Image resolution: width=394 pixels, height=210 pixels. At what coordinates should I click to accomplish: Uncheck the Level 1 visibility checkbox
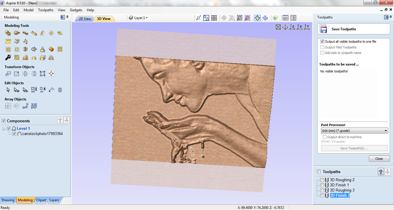pos(9,128)
